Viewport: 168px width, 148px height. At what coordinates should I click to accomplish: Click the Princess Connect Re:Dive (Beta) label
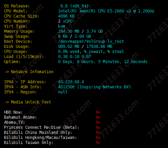click(x=41, y=127)
